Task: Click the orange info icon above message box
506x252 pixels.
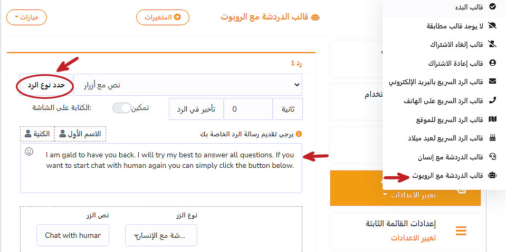Action: click(299, 134)
